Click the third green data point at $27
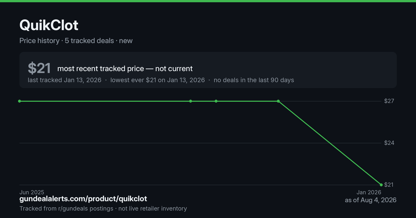 [x=216, y=101]
